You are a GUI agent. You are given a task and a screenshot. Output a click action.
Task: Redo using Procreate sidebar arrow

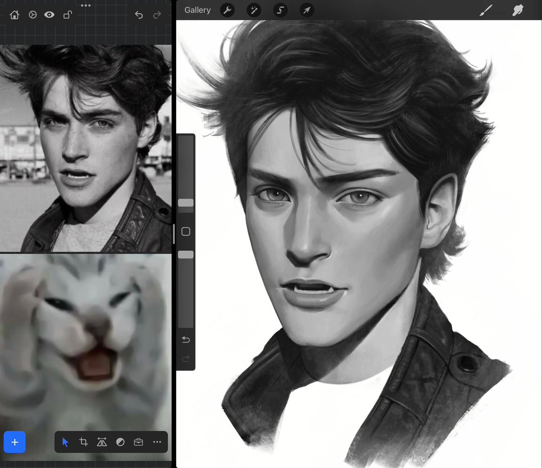(x=186, y=359)
